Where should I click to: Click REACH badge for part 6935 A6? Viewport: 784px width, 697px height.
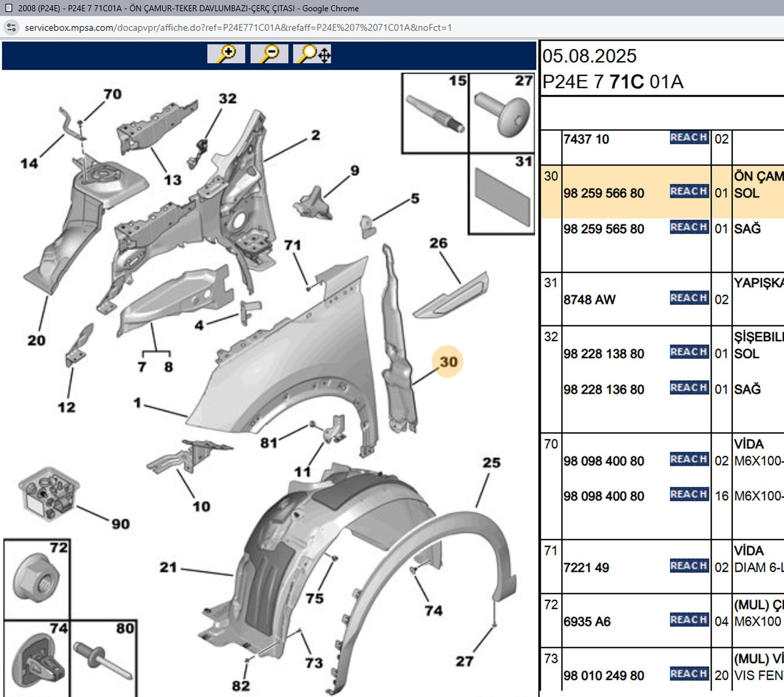689,620
